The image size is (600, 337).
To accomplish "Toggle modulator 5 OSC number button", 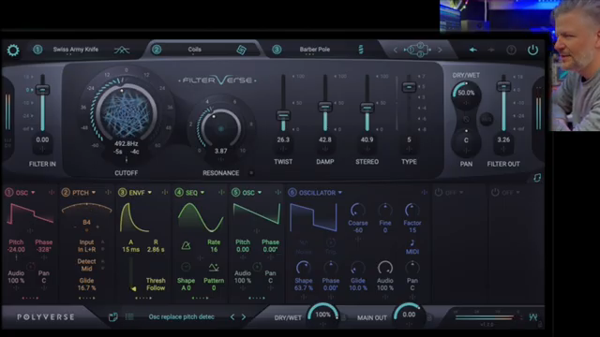I will [x=235, y=193].
